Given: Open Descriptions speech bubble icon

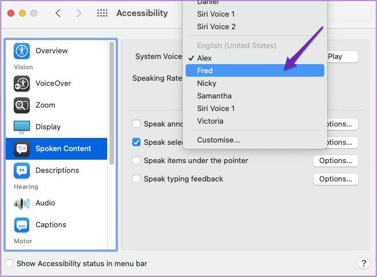Looking at the screenshot, I should coord(22,171).
